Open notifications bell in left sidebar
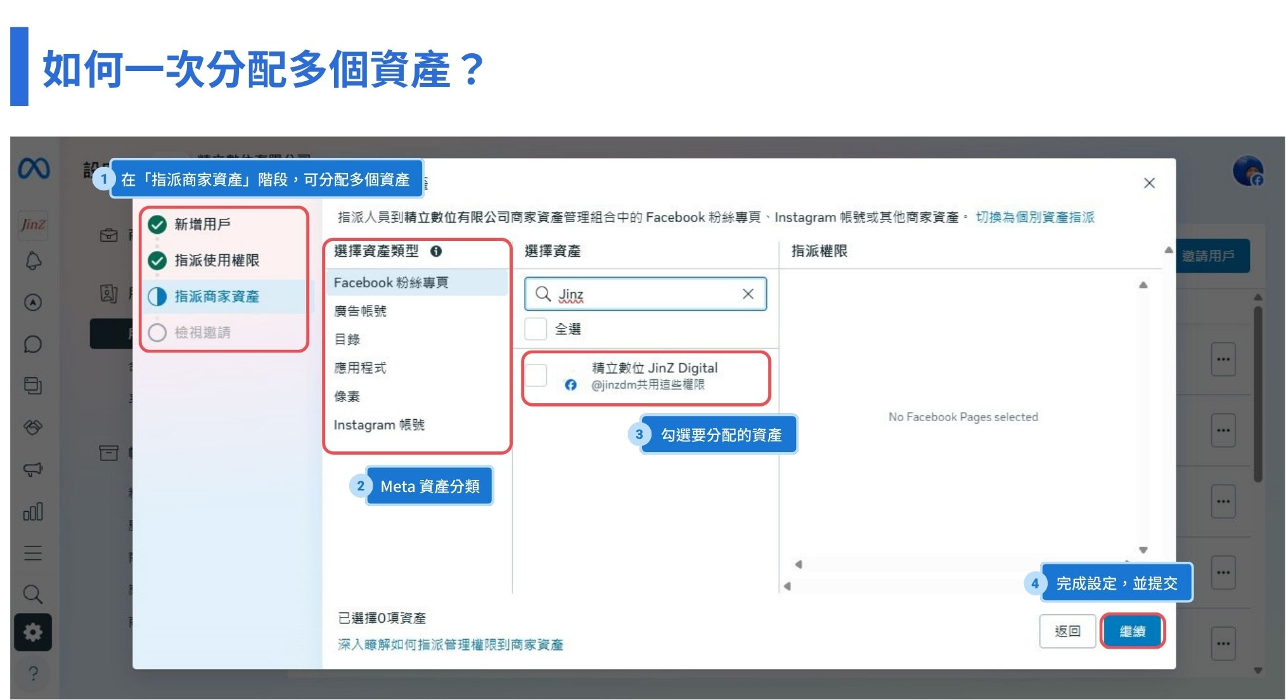 click(33, 261)
